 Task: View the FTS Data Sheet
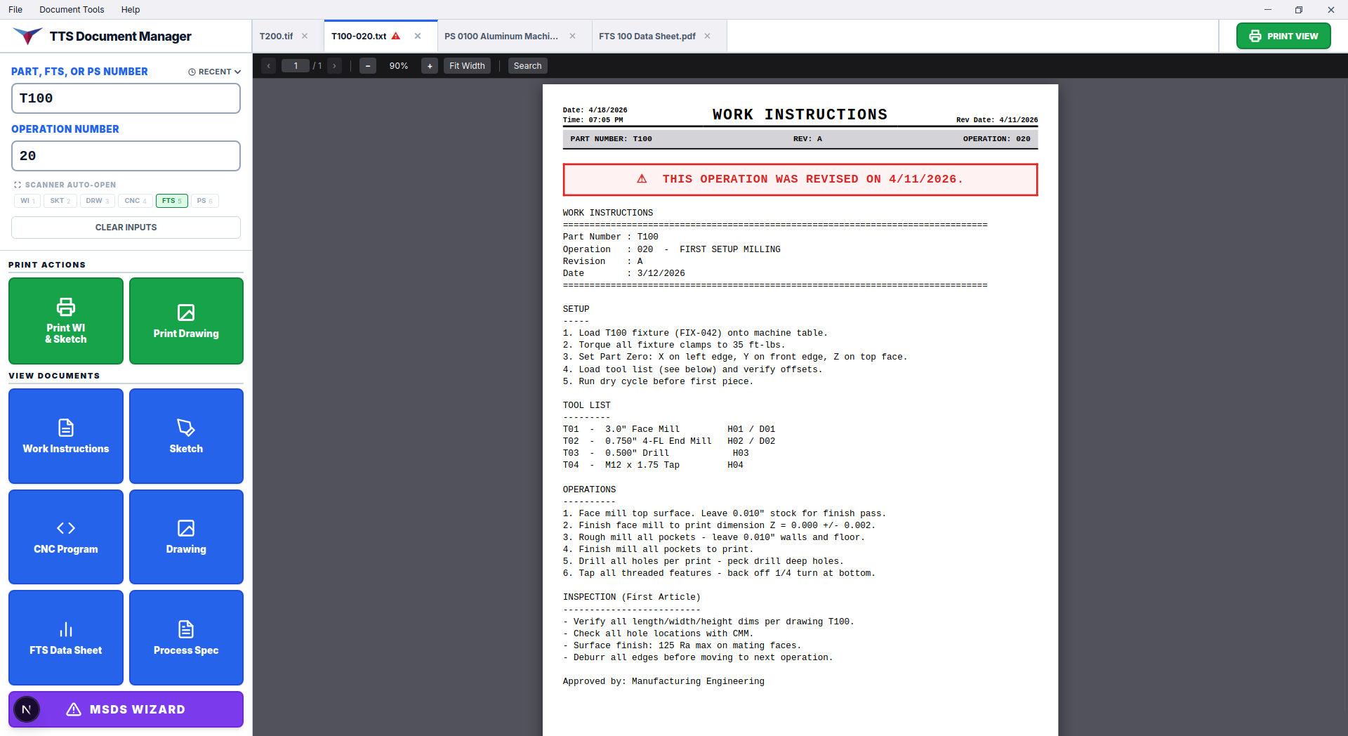tap(65, 637)
